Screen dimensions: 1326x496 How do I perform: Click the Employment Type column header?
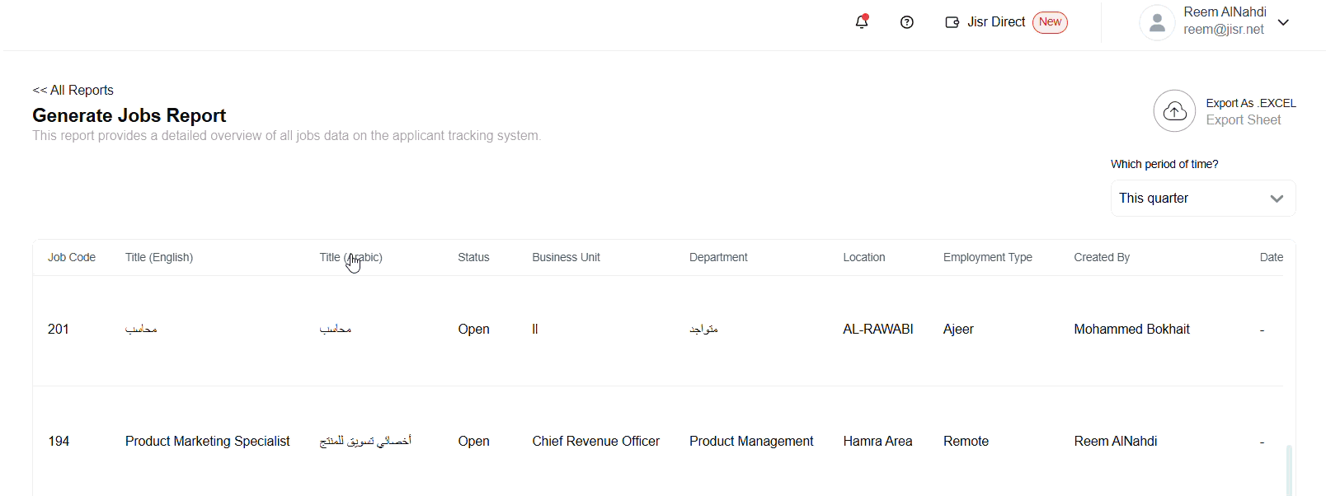pos(987,258)
